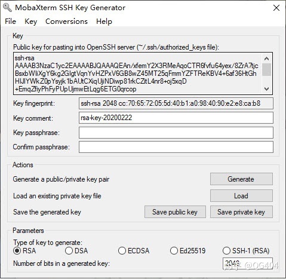Open the File menu
286x279 pixels.
(x=10, y=22)
